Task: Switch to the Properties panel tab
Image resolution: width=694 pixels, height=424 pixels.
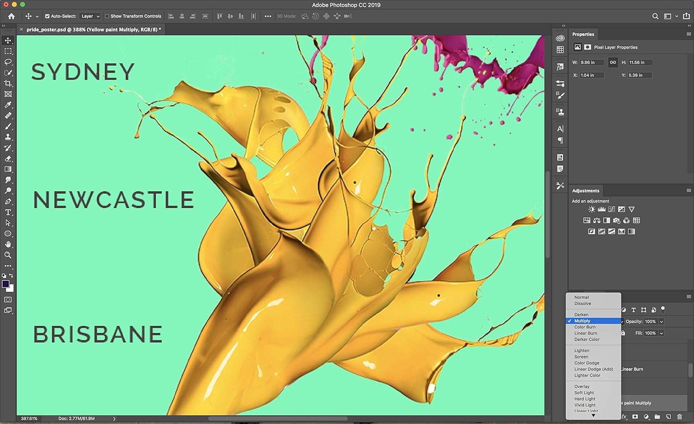Action: pyautogui.click(x=583, y=34)
